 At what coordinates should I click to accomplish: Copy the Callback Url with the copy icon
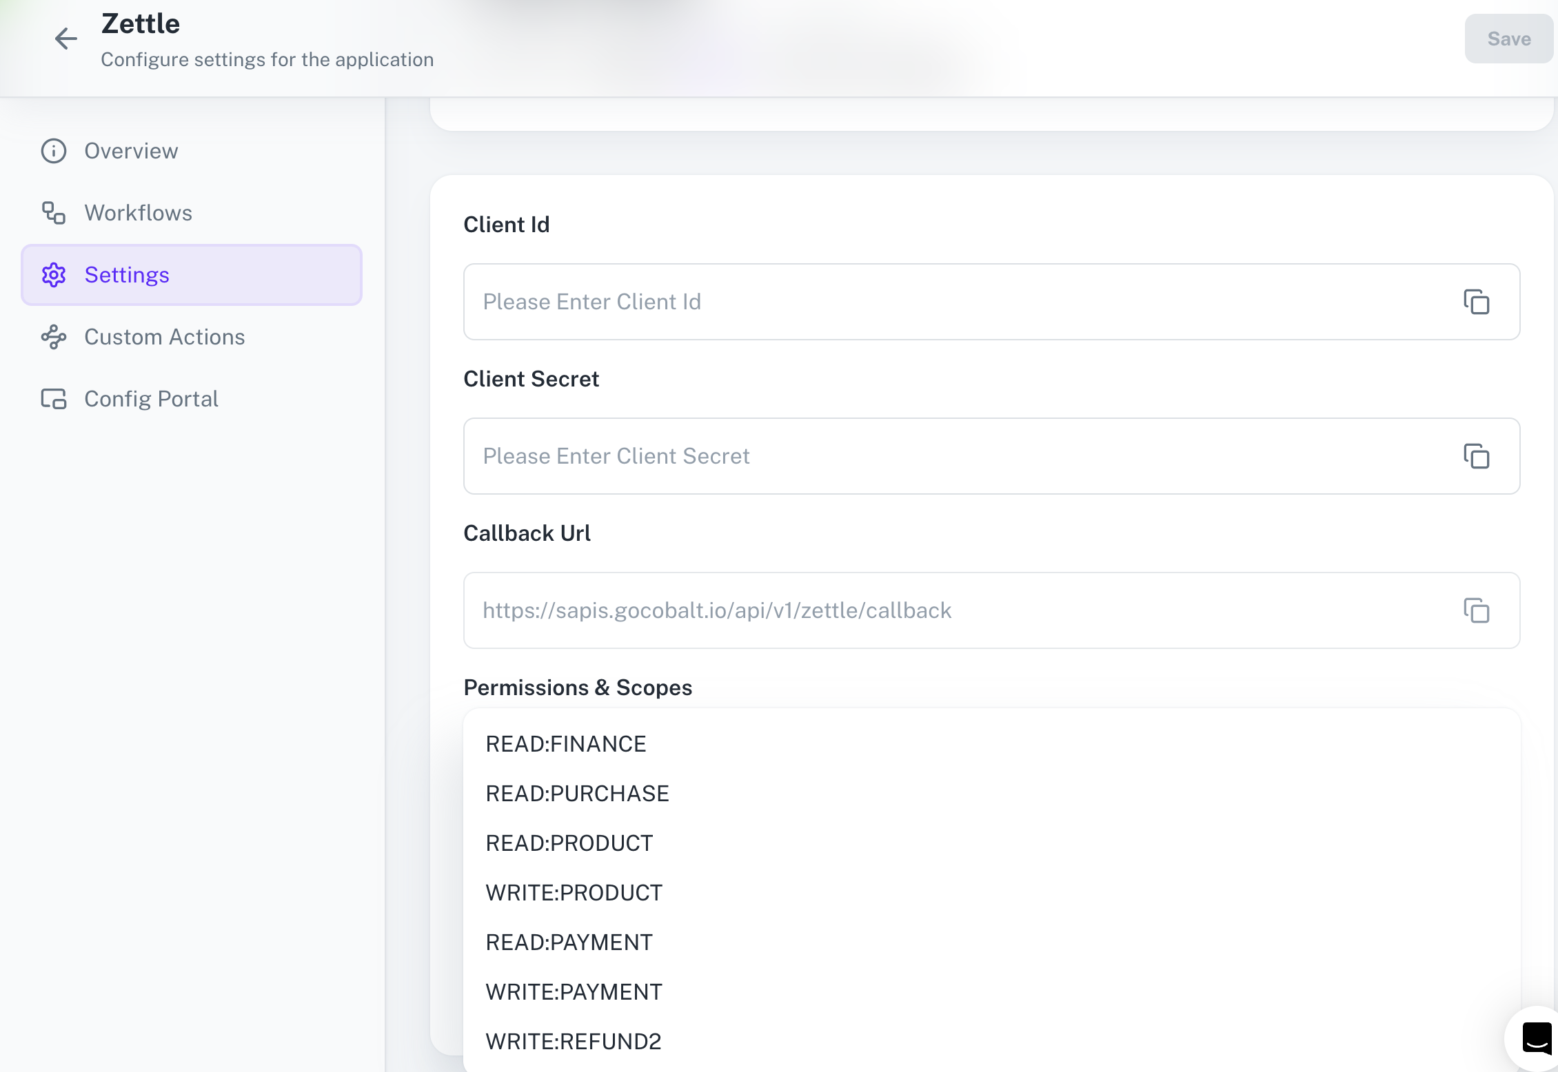[1477, 610]
